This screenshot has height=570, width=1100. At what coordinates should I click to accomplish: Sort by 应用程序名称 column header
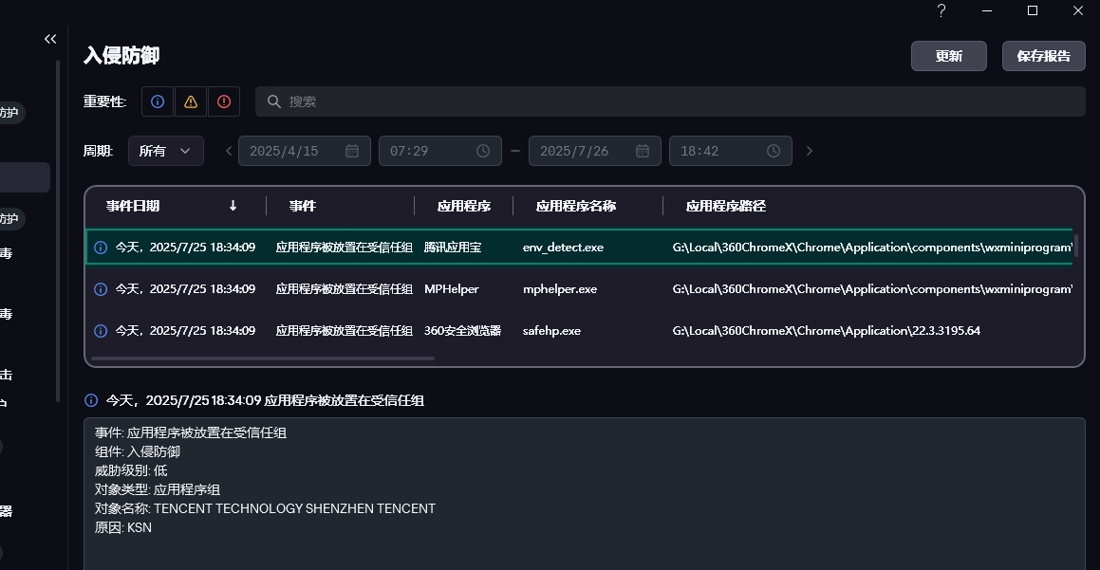(x=576, y=206)
